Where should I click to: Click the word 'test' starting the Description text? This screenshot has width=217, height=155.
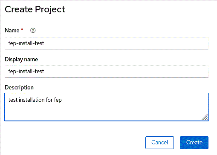(x=13, y=100)
